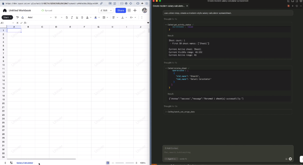Click the copy link icon in address bar

coord(101,4)
